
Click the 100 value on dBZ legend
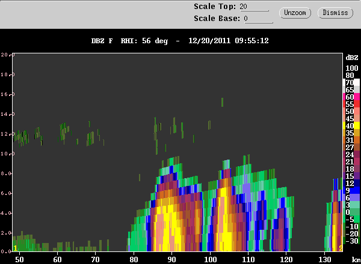pyautogui.click(x=352, y=68)
